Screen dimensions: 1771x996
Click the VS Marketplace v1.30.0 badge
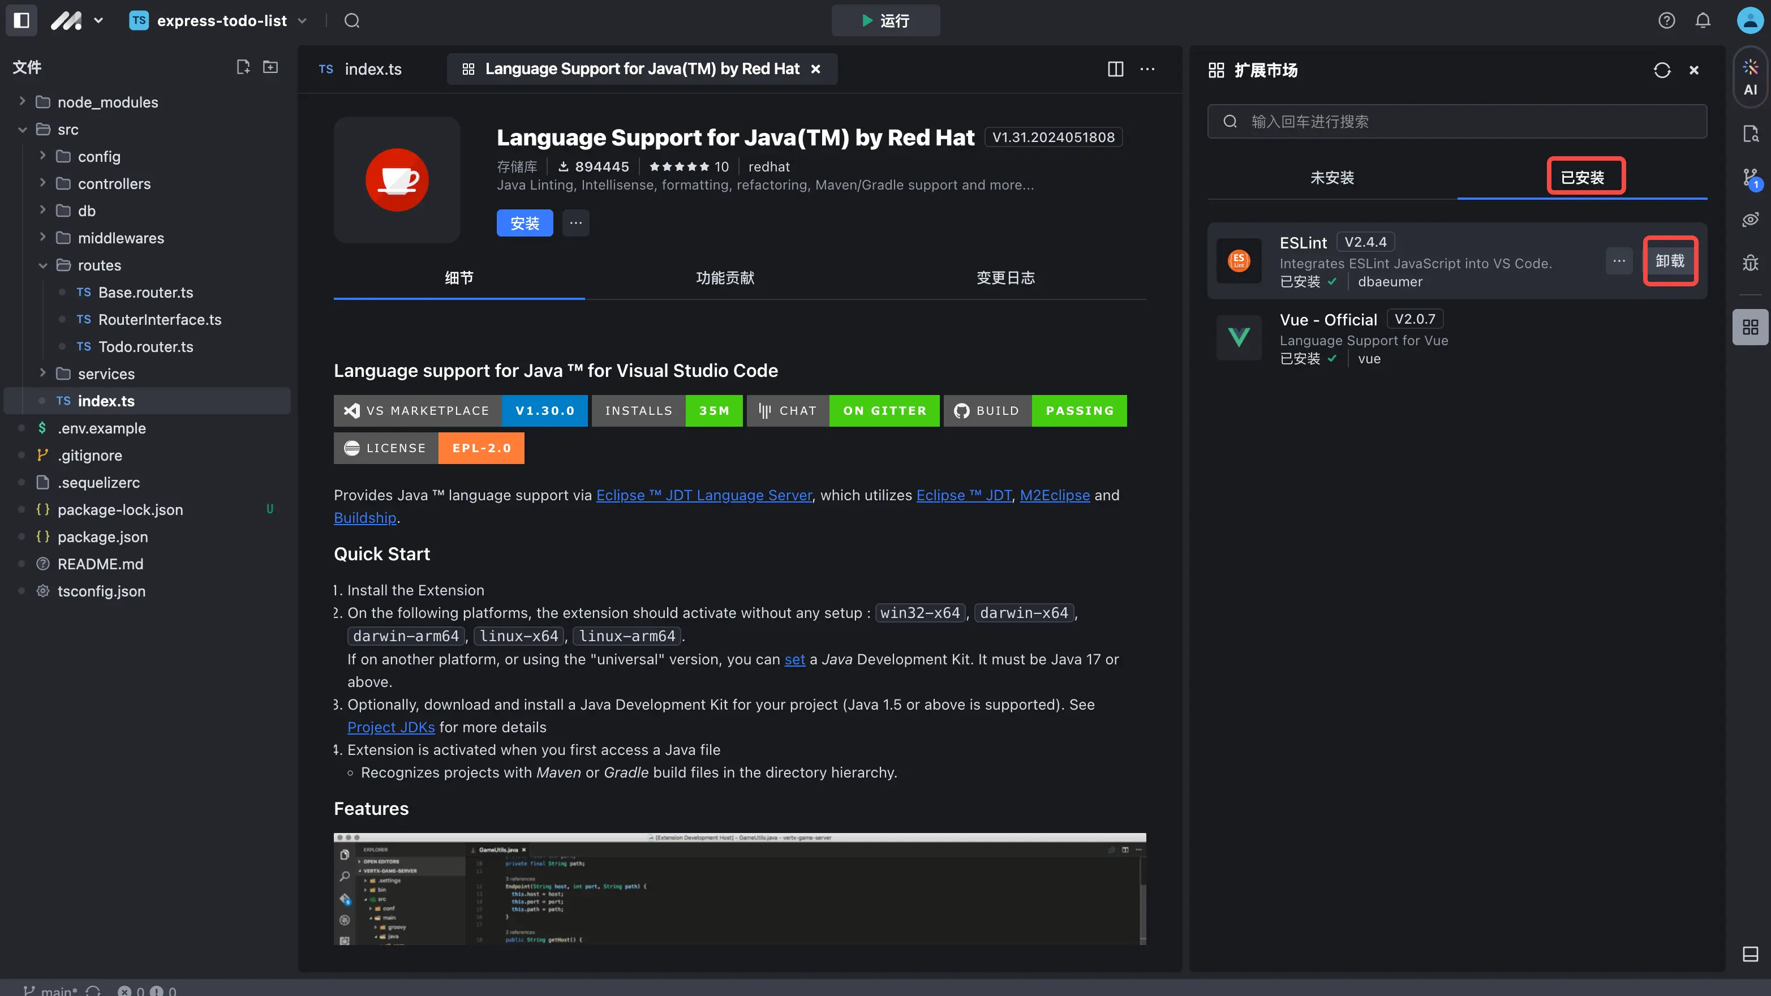[x=461, y=411]
